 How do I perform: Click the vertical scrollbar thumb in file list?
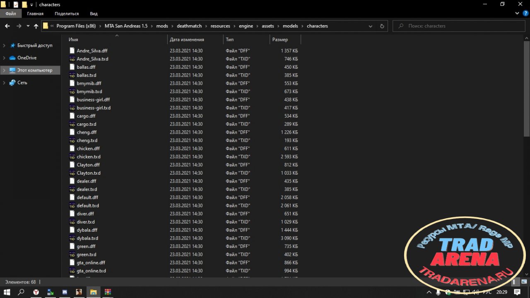527,89
